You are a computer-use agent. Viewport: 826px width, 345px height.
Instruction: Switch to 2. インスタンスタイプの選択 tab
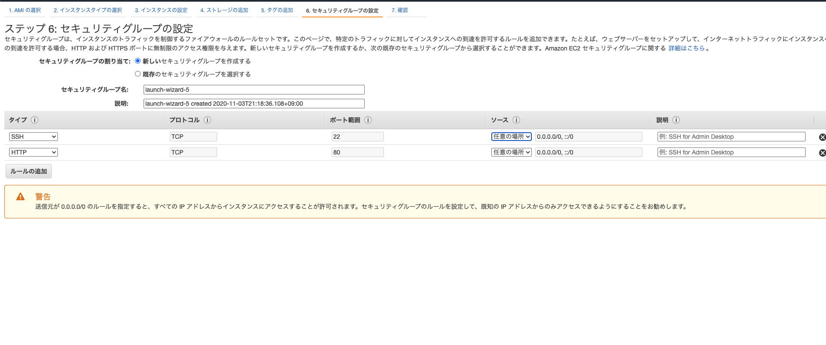click(x=88, y=10)
